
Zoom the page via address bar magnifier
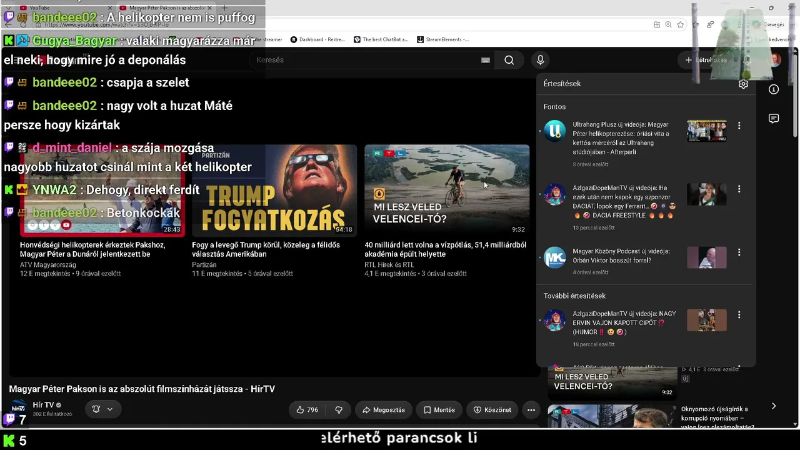[669, 24]
